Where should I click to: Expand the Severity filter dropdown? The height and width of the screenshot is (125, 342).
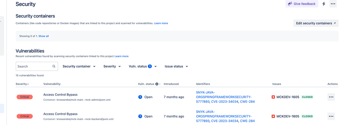tap(112, 66)
